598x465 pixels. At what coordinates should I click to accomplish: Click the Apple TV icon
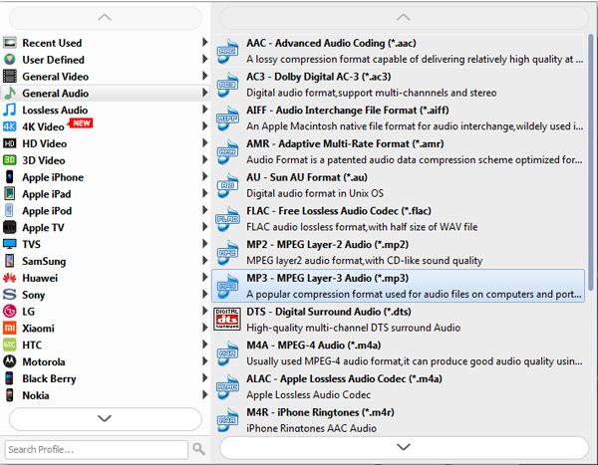click(10, 227)
